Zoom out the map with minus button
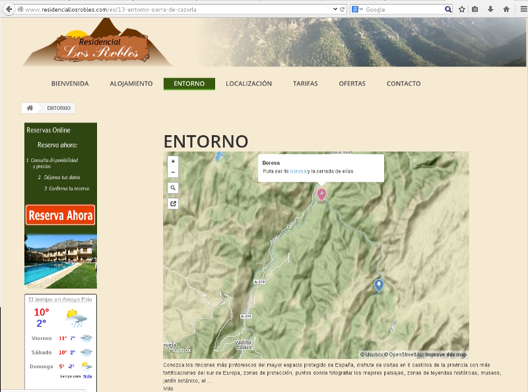This screenshot has width=528, height=392. pyautogui.click(x=173, y=172)
